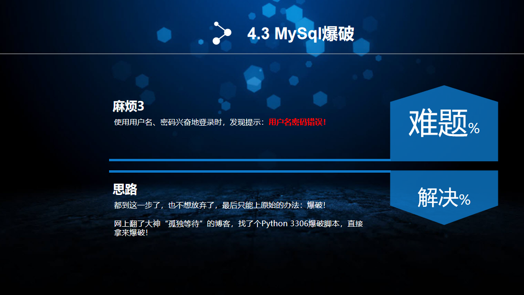The image size is (524, 295).
Task: Click the word 爆破 in the title
Action: point(338,34)
